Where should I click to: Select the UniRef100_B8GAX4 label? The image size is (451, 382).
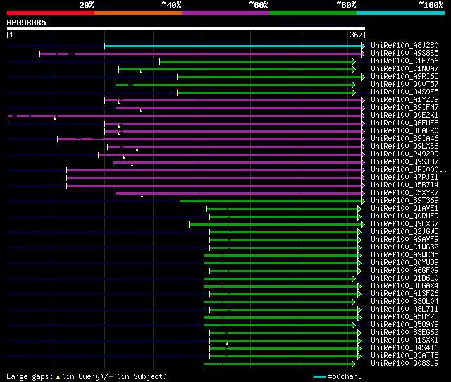click(404, 286)
